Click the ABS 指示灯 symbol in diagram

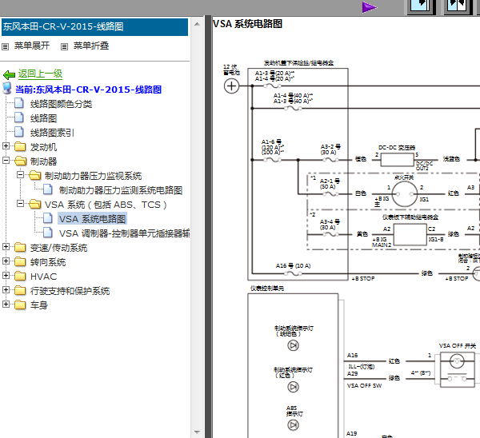click(x=293, y=425)
